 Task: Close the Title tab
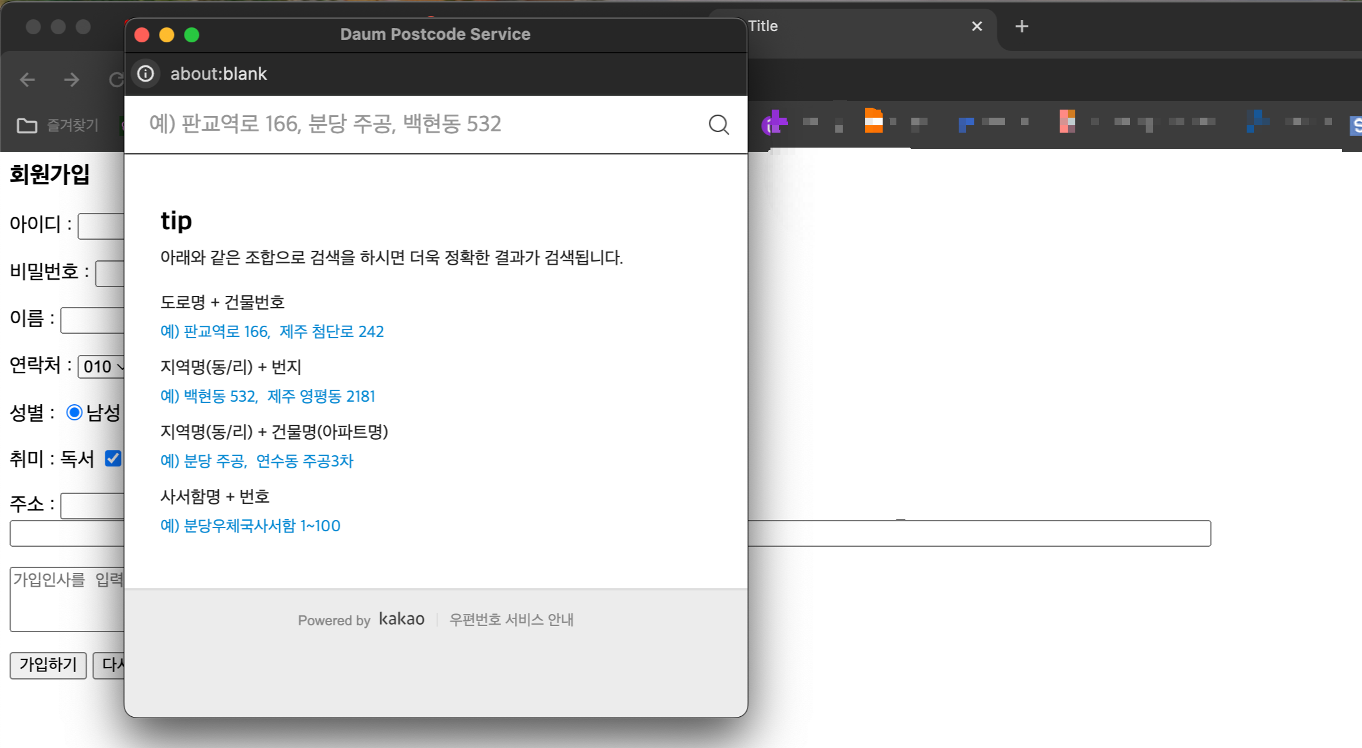977,26
